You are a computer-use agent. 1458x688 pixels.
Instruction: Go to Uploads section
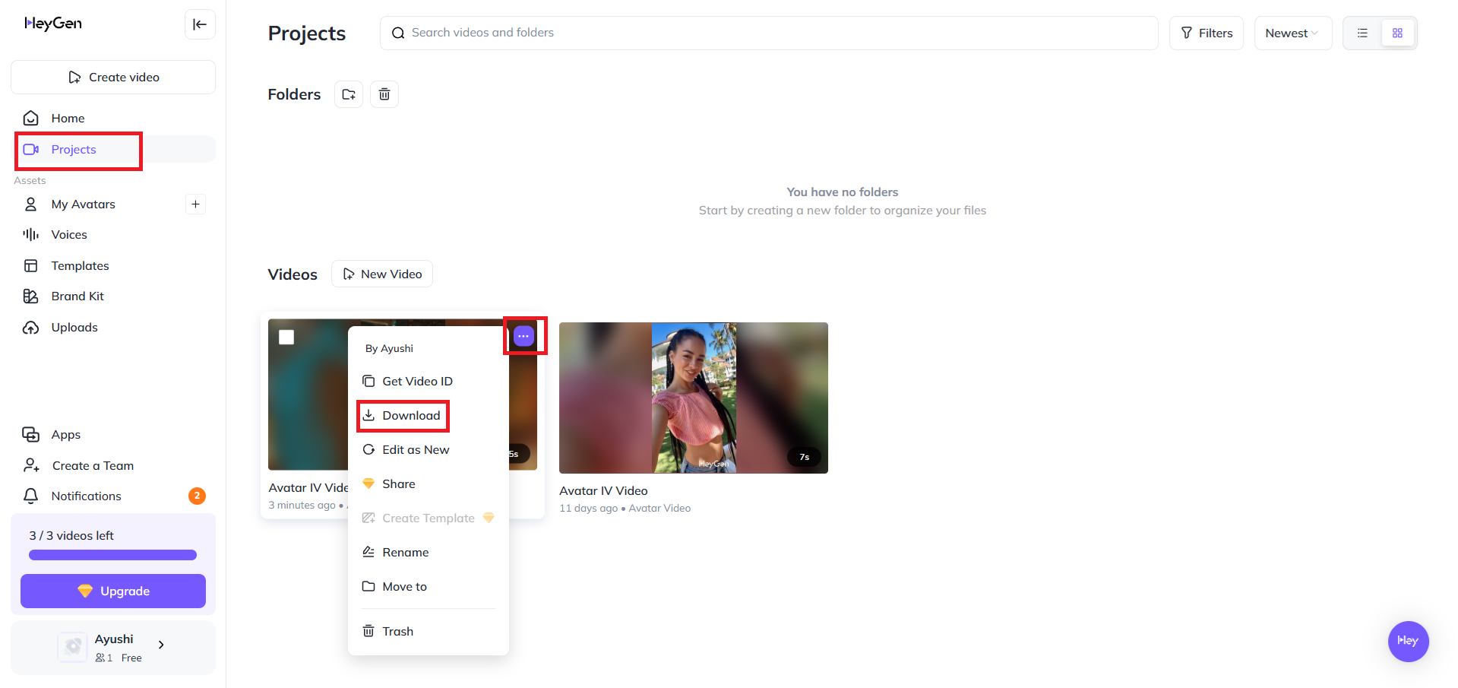point(113,328)
